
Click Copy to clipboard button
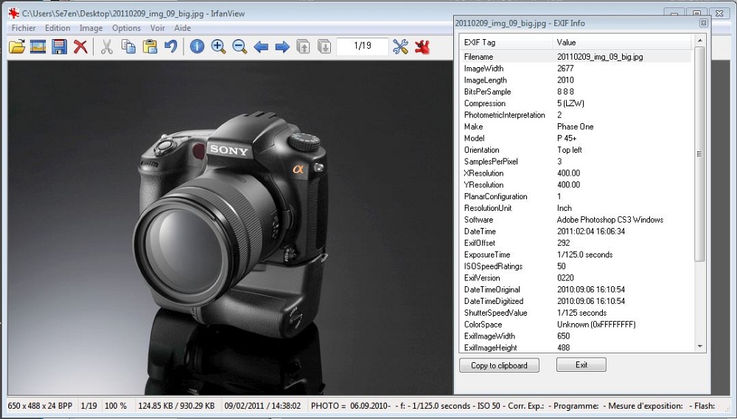pos(499,365)
